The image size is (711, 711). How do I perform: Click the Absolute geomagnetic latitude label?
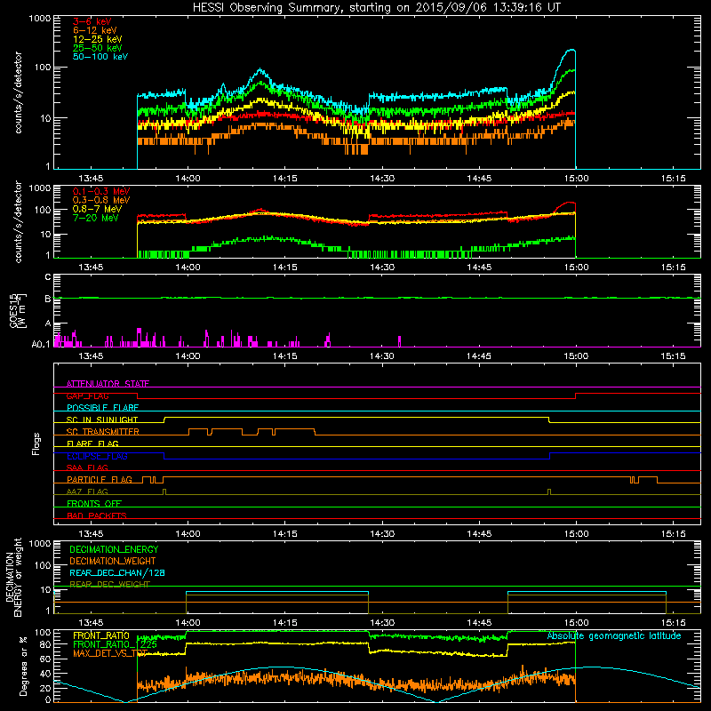click(x=614, y=636)
